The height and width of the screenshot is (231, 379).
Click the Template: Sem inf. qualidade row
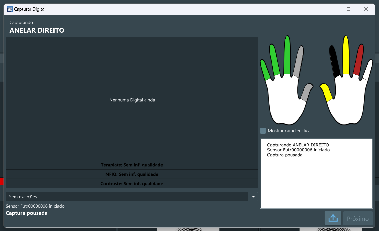click(132, 165)
